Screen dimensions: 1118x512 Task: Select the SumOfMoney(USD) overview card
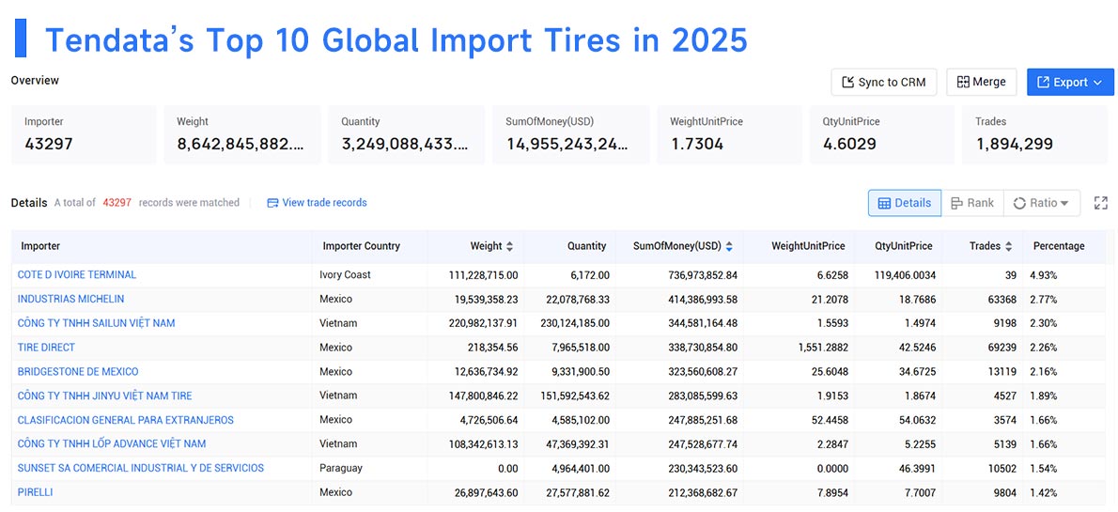click(571, 134)
